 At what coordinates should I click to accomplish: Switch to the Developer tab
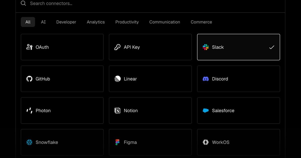pos(66,22)
